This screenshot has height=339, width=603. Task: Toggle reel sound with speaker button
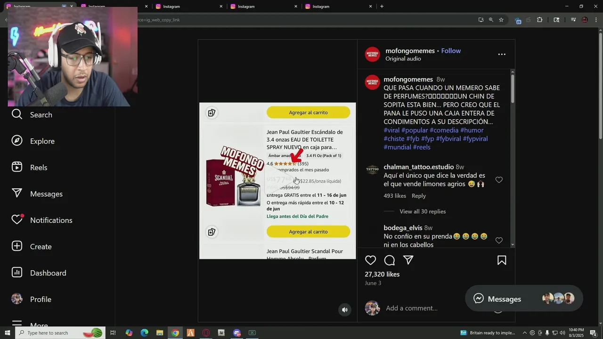pos(345,309)
